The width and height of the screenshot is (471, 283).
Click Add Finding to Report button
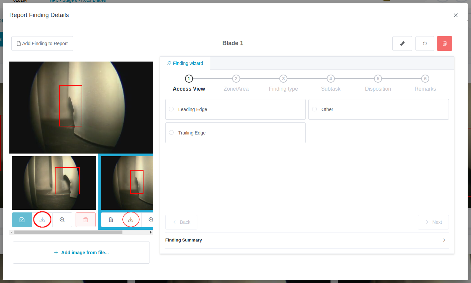42,43
